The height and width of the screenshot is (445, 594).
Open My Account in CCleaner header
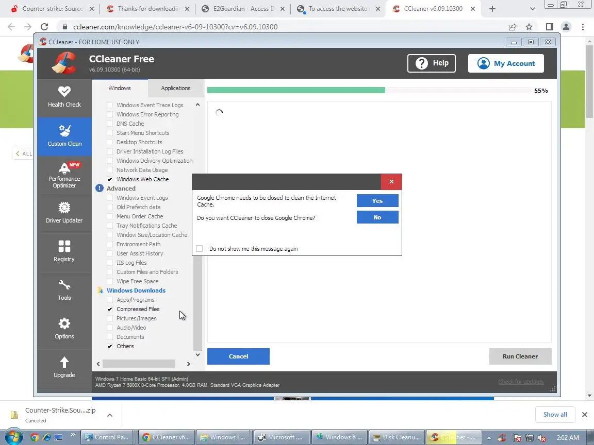coord(506,63)
